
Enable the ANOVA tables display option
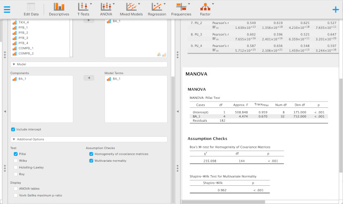coord(16,189)
